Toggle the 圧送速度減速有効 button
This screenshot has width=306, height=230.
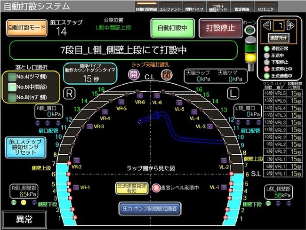[x=132, y=188]
